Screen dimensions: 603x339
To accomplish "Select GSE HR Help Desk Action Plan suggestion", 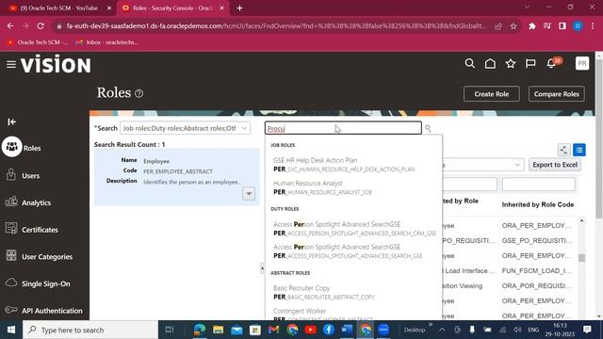I will (344, 165).
